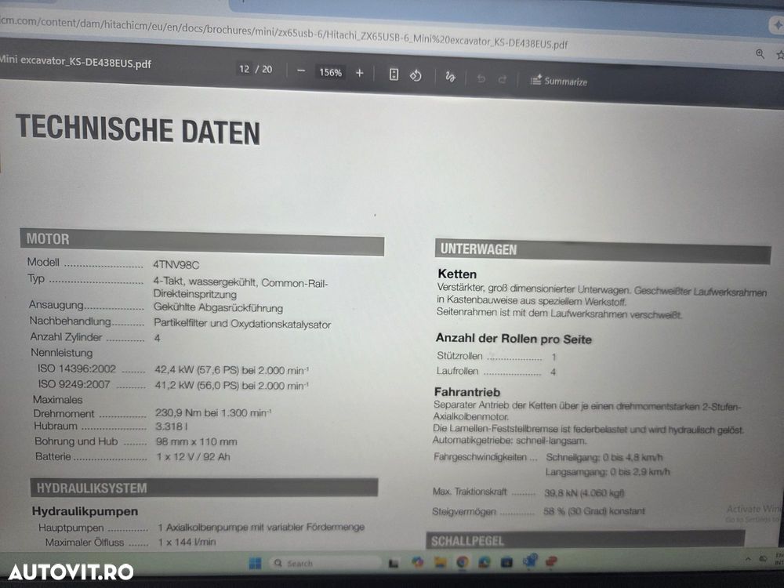
Task: Click the TECHNISCHE DATEN heading
Action: [138, 130]
